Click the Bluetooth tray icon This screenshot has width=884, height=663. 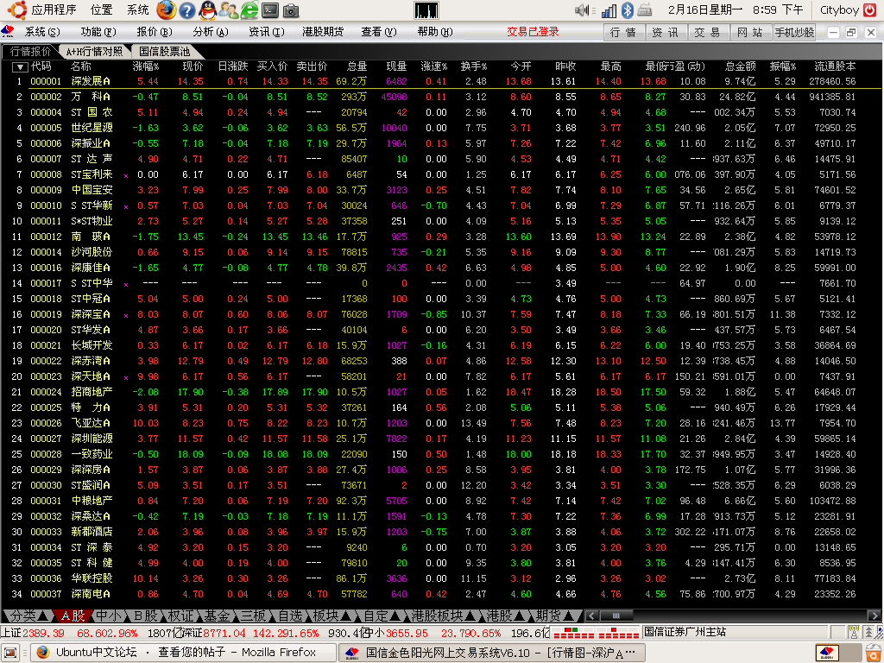tap(627, 10)
